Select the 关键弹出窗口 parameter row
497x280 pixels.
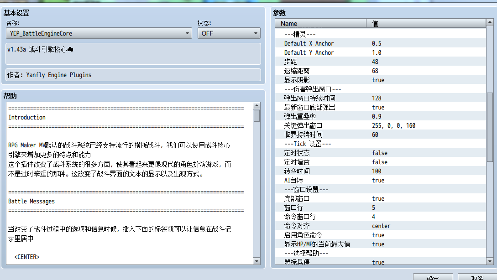pyautogui.click(x=380, y=126)
